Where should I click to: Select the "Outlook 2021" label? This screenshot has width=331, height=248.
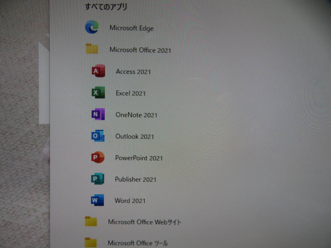(135, 136)
